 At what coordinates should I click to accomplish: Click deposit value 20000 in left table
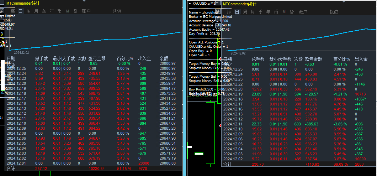pos(144,163)
